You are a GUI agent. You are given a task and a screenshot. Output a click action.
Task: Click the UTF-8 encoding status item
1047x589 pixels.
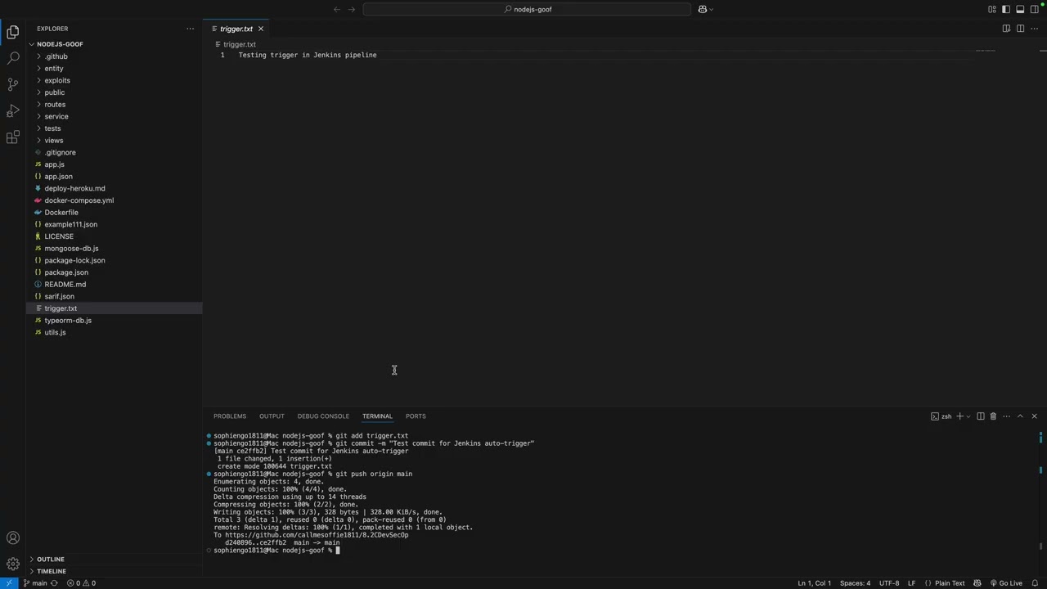[889, 583]
